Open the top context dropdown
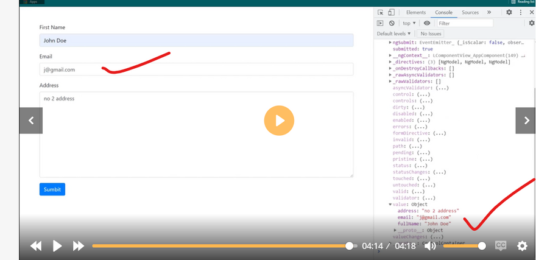Screen dimensions: 536x260 [409, 23]
